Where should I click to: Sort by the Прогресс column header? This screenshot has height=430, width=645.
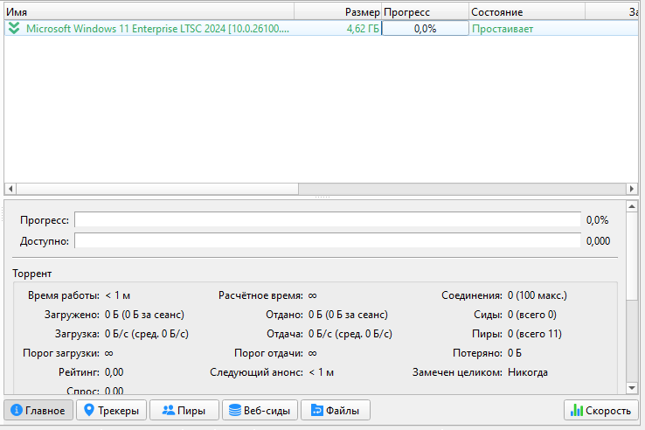point(426,12)
